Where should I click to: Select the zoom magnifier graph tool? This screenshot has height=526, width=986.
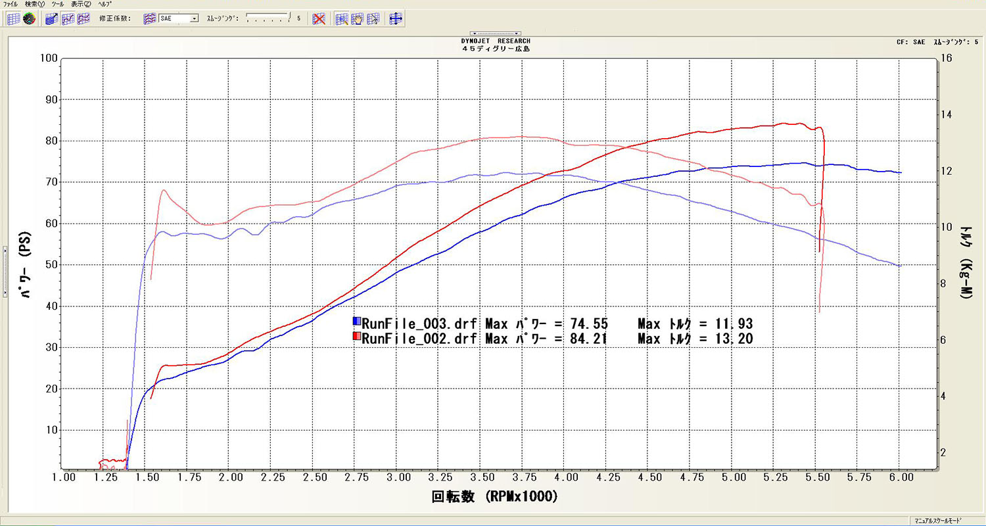tap(341, 18)
